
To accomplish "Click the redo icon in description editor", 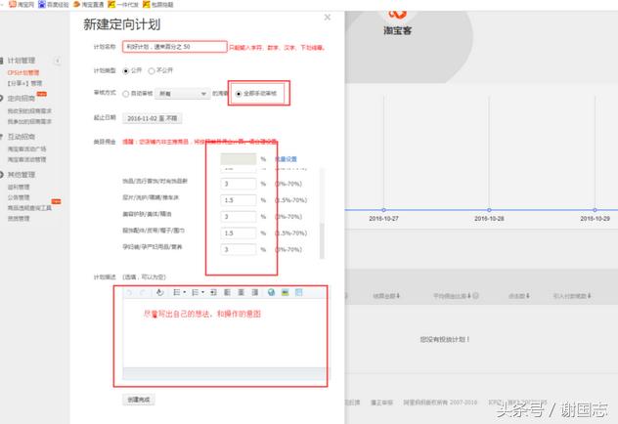I will [143, 292].
